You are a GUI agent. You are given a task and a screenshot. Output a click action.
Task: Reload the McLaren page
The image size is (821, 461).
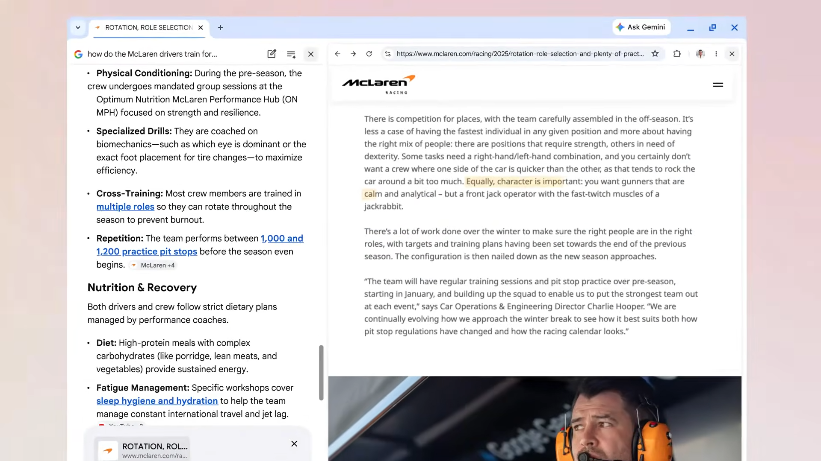369,54
